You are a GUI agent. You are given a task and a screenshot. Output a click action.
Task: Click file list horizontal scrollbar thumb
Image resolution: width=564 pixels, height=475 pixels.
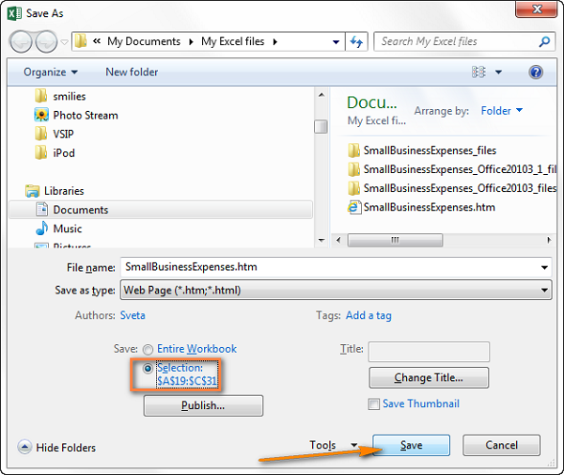tap(395, 240)
